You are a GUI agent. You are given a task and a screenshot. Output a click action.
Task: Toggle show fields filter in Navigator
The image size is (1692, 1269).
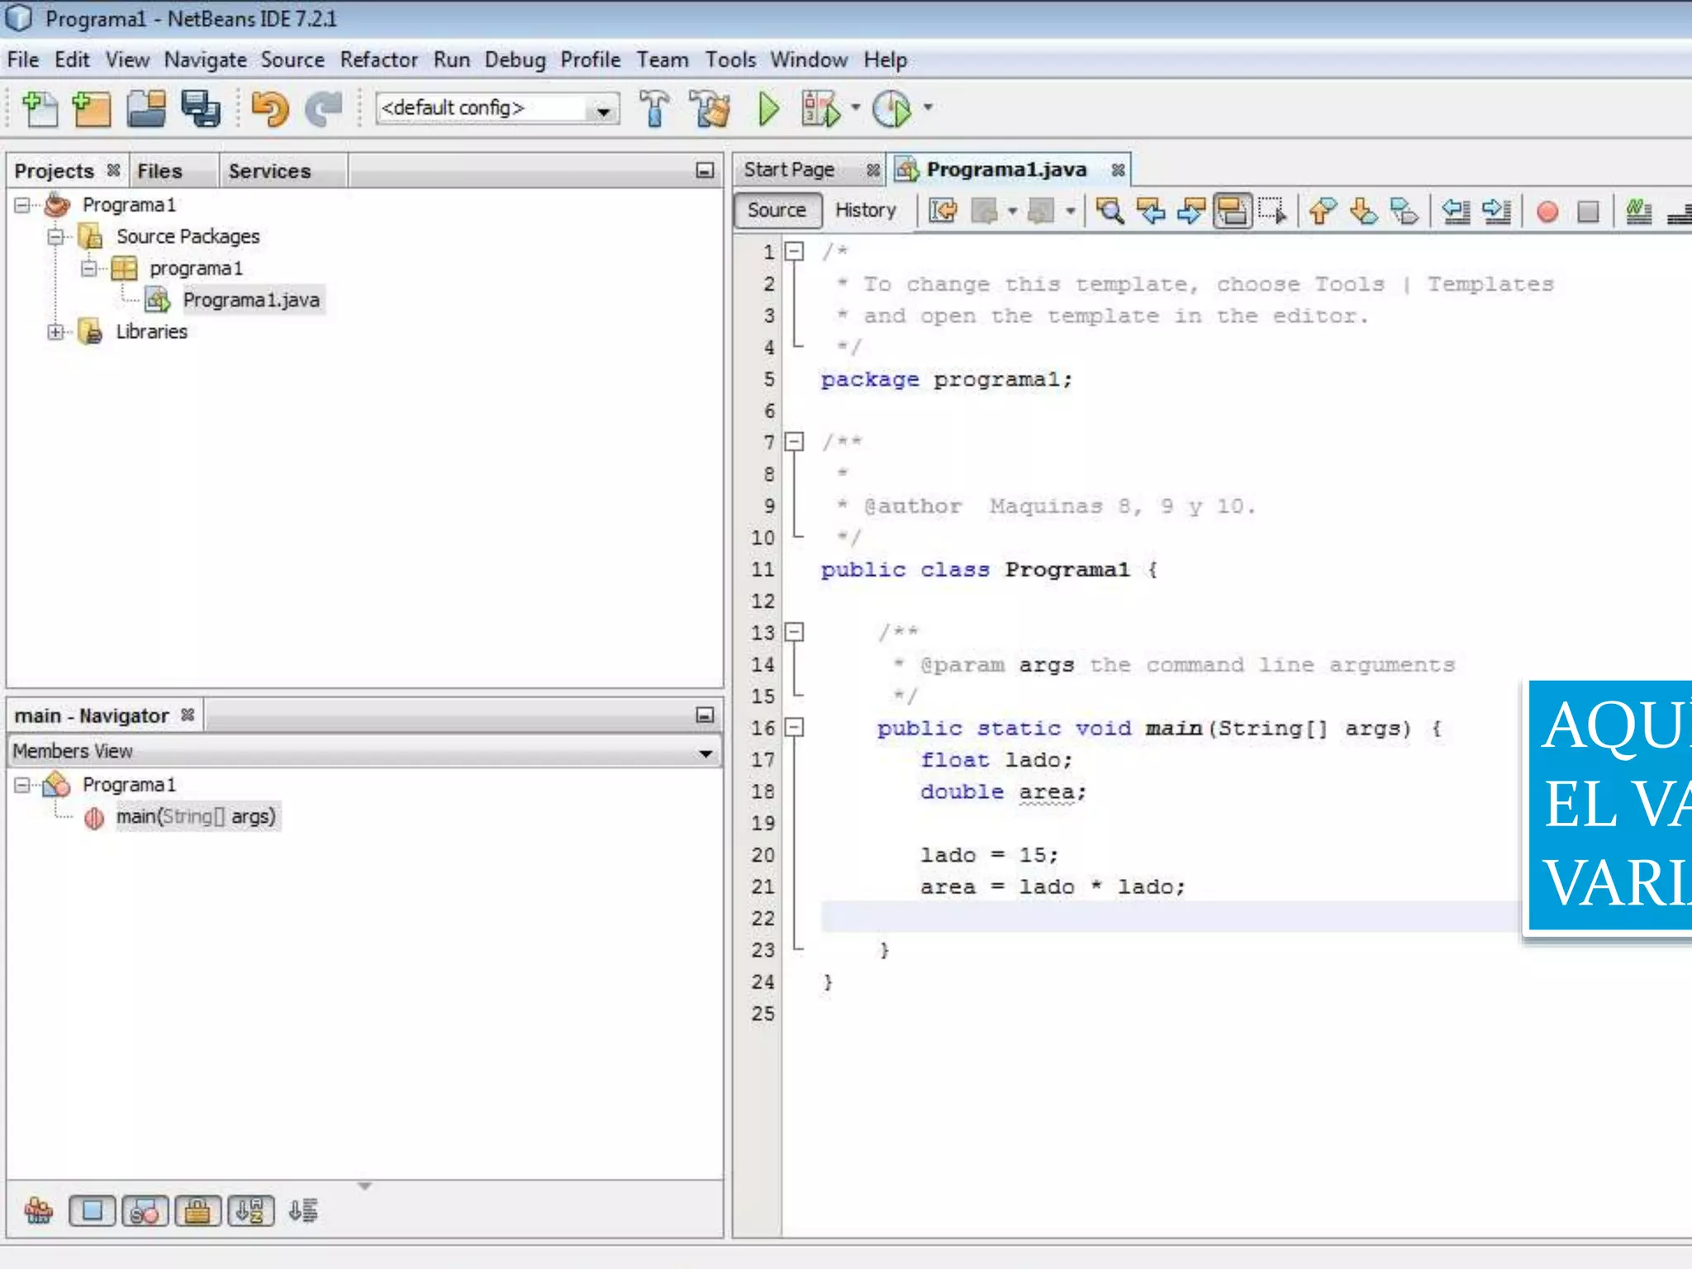click(x=92, y=1211)
